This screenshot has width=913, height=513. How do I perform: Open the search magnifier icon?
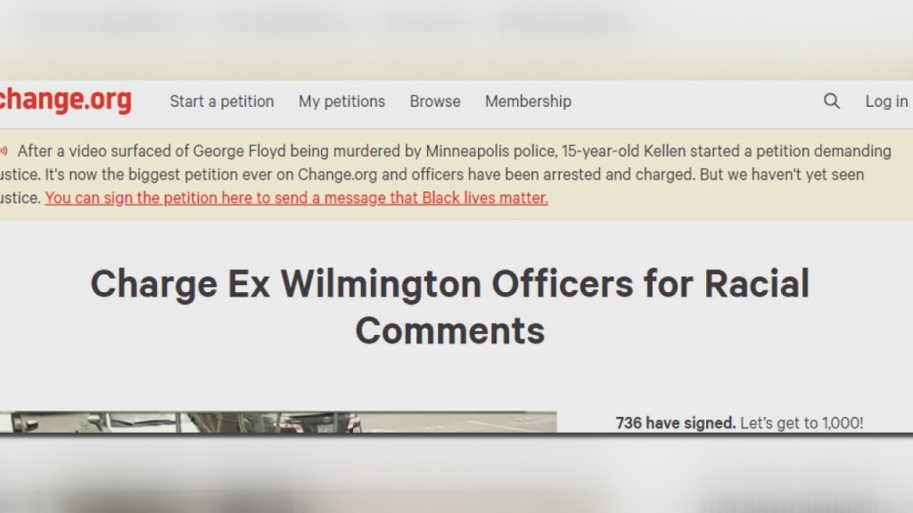[832, 102]
